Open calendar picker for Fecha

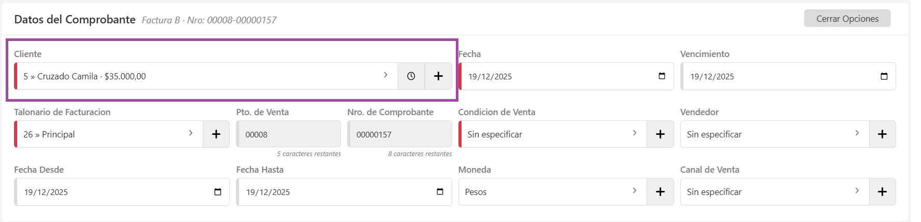(662, 76)
